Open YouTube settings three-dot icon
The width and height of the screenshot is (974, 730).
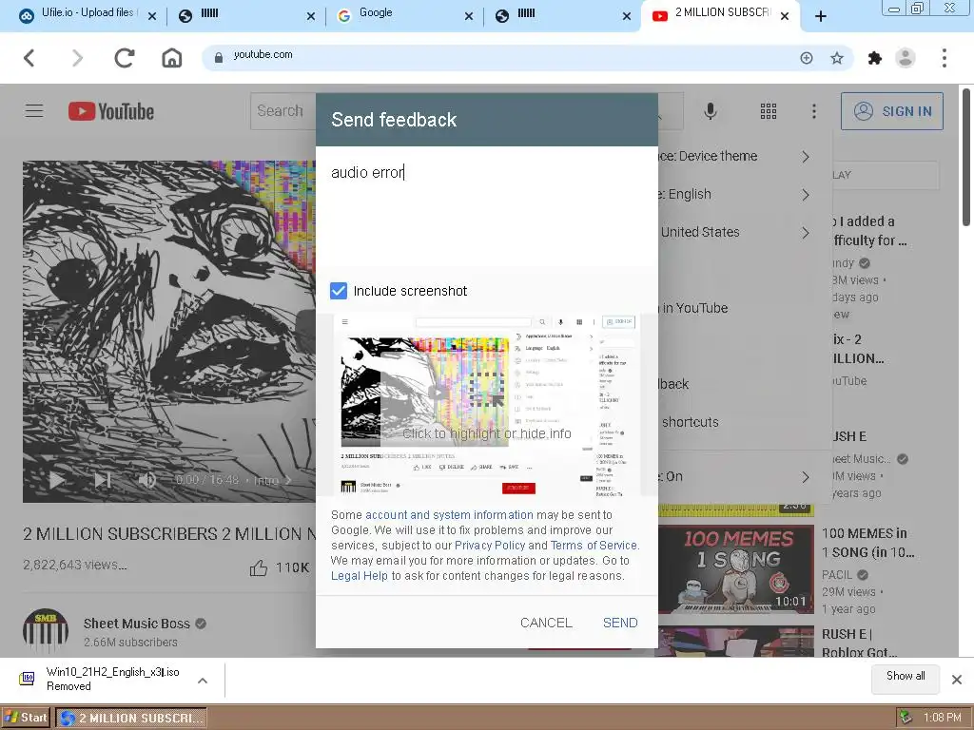[814, 111]
